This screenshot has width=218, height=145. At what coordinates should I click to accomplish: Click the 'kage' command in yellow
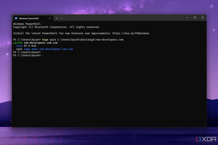[x=45, y=40]
